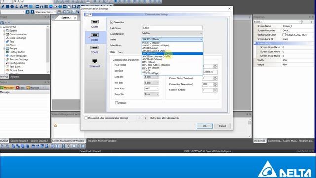The image size is (316, 178).
Task: Click the project panel toolbar icon under Project title
Action: point(2,22)
